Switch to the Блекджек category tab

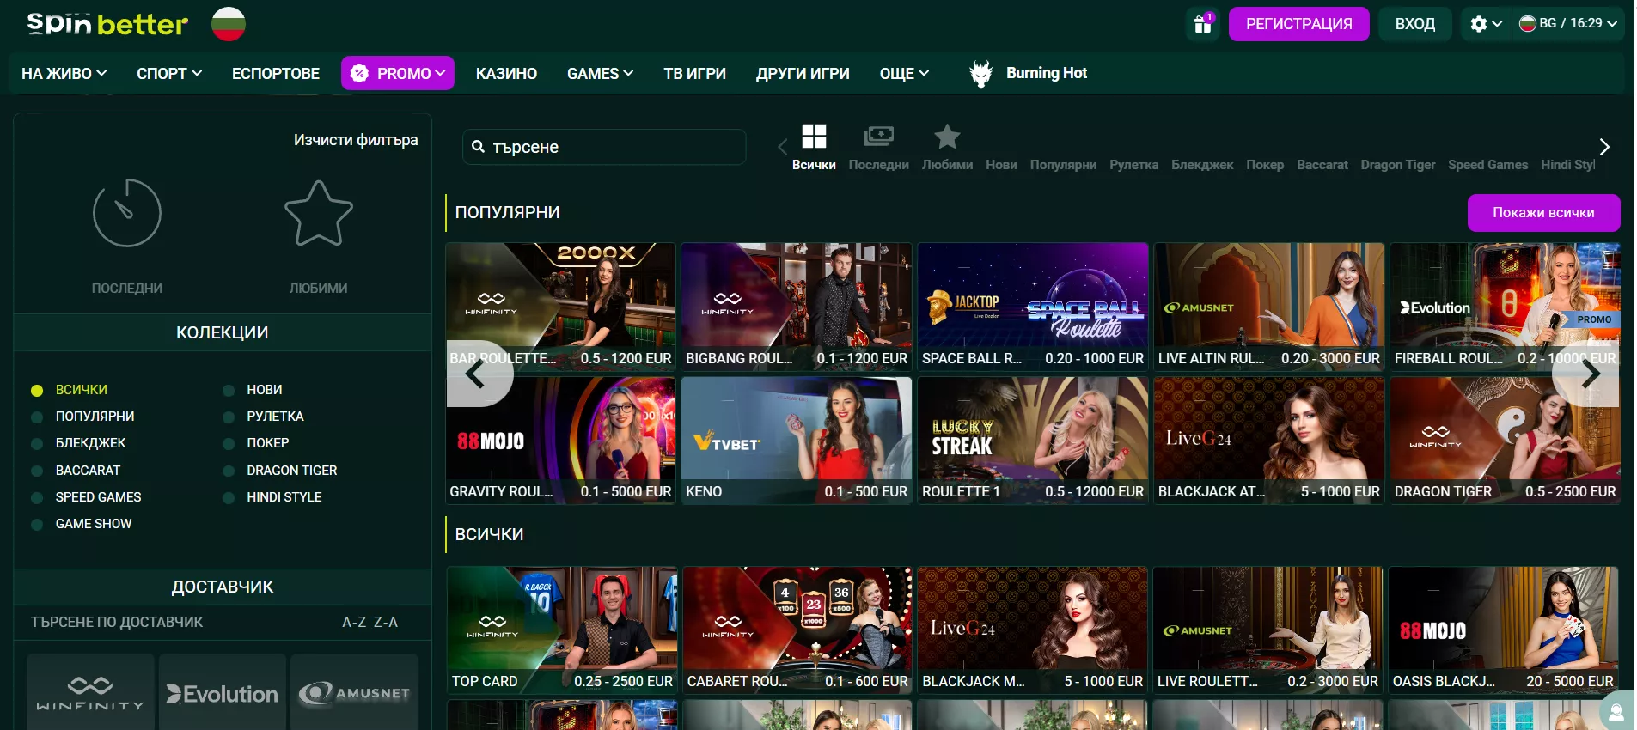pos(1201,165)
